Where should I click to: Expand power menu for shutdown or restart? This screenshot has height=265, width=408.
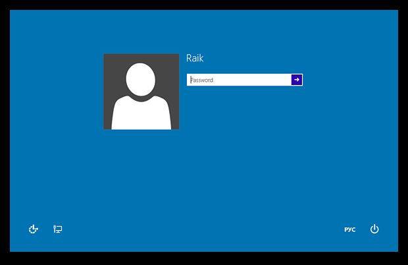374,229
